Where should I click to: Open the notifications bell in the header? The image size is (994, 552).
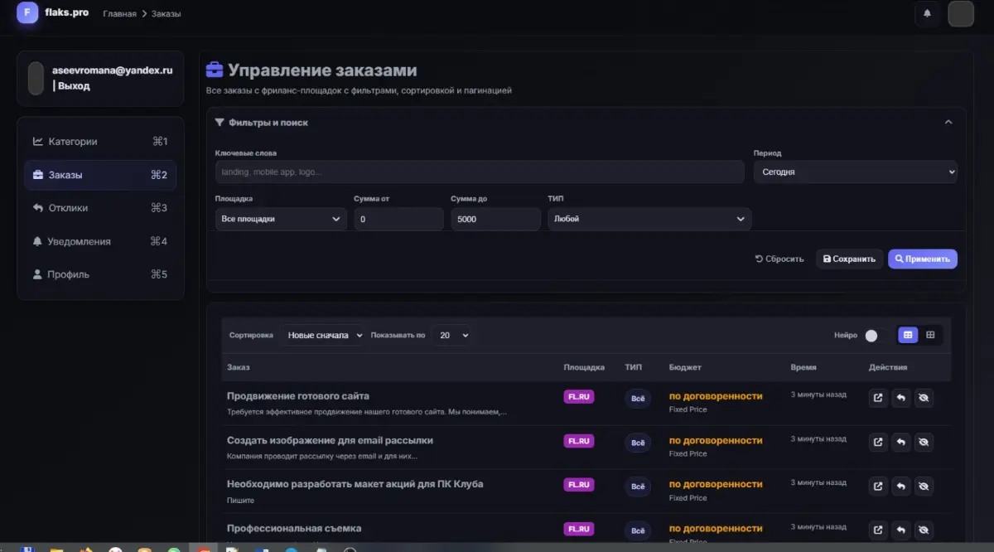click(927, 13)
